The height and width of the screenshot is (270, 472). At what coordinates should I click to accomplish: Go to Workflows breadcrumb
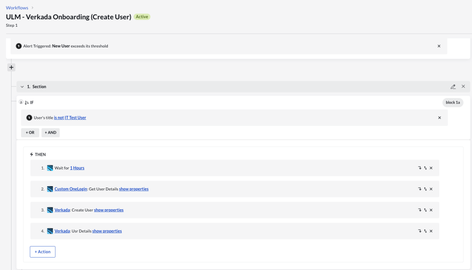(16, 8)
